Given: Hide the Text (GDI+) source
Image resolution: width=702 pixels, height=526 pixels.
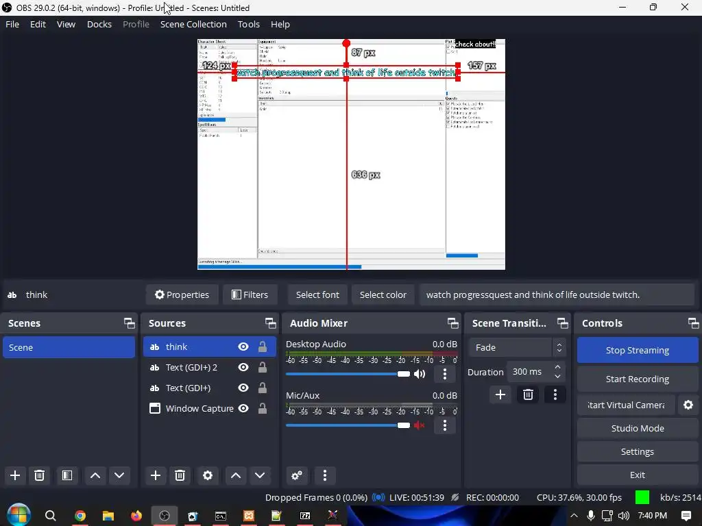Looking at the screenshot, I should (x=243, y=388).
